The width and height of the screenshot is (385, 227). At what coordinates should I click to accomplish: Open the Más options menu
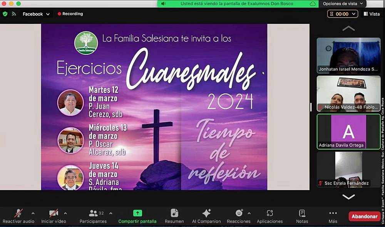point(333,217)
